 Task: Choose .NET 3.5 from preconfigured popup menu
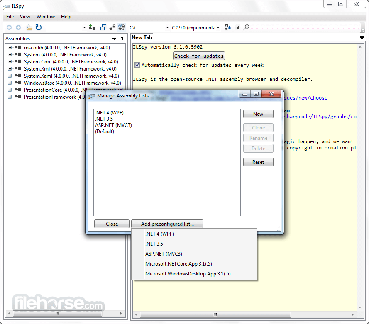click(194, 244)
